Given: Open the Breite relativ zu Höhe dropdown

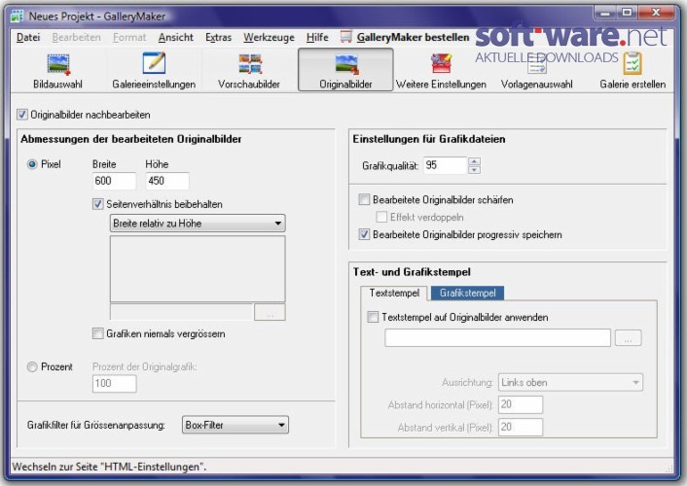Looking at the screenshot, I should click(x=198, y=224).
